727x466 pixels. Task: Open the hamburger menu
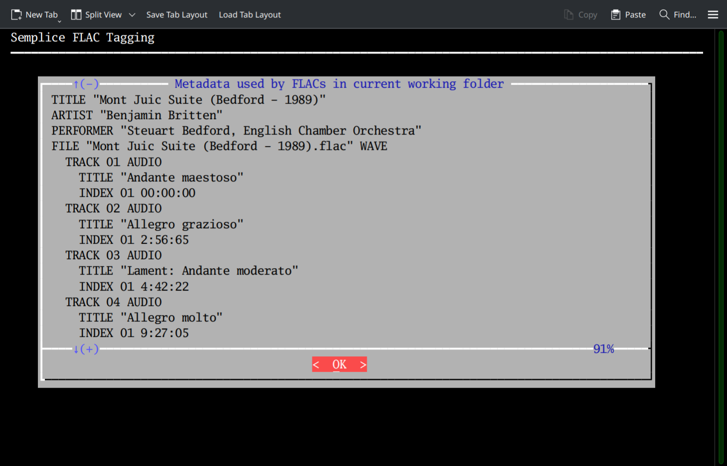(x=713, y=14)
